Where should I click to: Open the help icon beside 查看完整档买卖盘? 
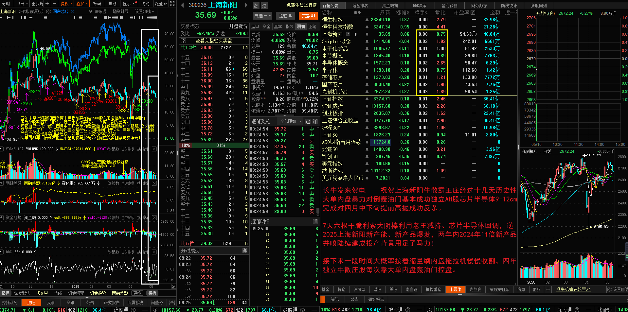pos(184,41)
